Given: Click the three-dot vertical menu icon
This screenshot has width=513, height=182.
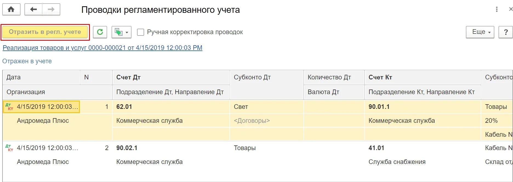Looking at the screenshot, I should (497, 10).
